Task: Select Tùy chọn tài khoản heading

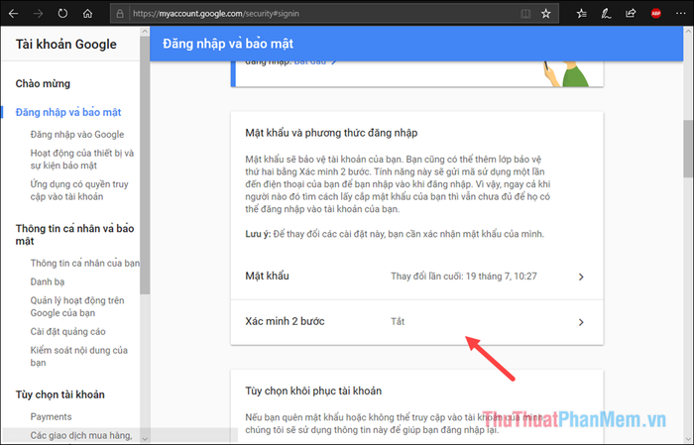Action: click(x=60, y=394)
